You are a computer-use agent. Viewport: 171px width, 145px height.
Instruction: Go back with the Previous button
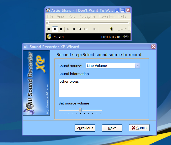tap(85, 128)
